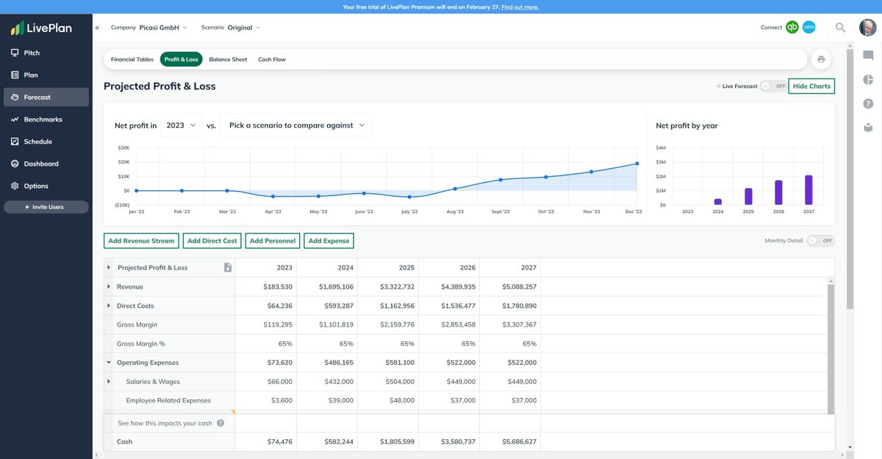Viewport: 882px width, 459px height.
Task: Open the Dashboard section
Action: coord(46,164)
